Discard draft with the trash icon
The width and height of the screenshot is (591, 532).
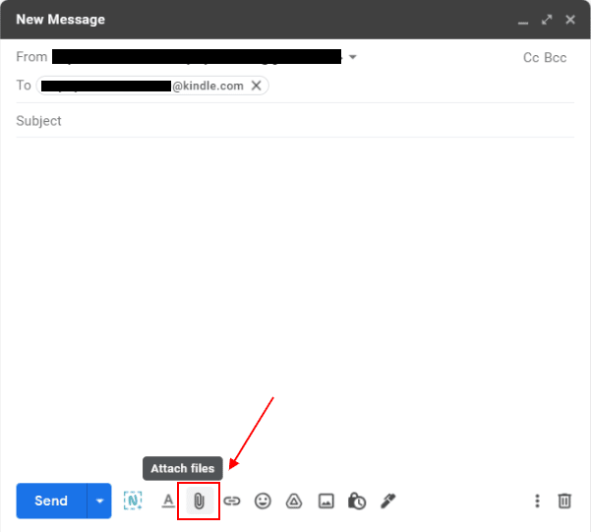[564, 502]
